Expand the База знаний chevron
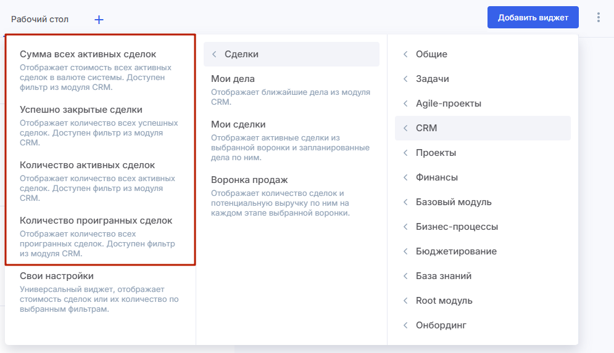This screenshot has width=614, height=353. pos(405,275)
